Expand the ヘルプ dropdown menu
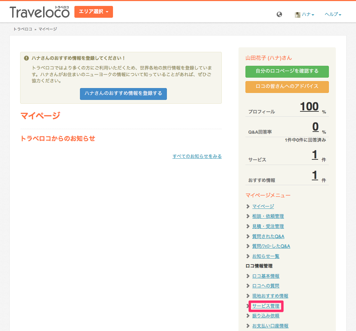This screenshot has height=331, width=356. pyautogui.click(x=333, y=14)
